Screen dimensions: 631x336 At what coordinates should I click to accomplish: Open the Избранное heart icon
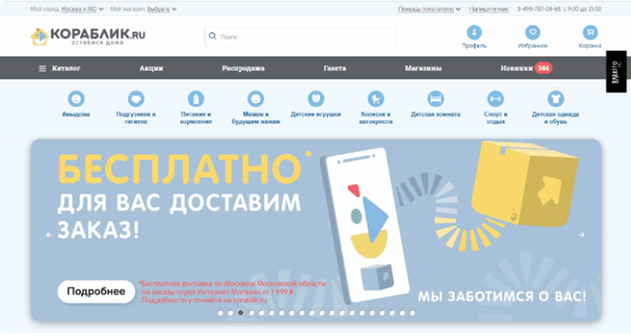533,33
